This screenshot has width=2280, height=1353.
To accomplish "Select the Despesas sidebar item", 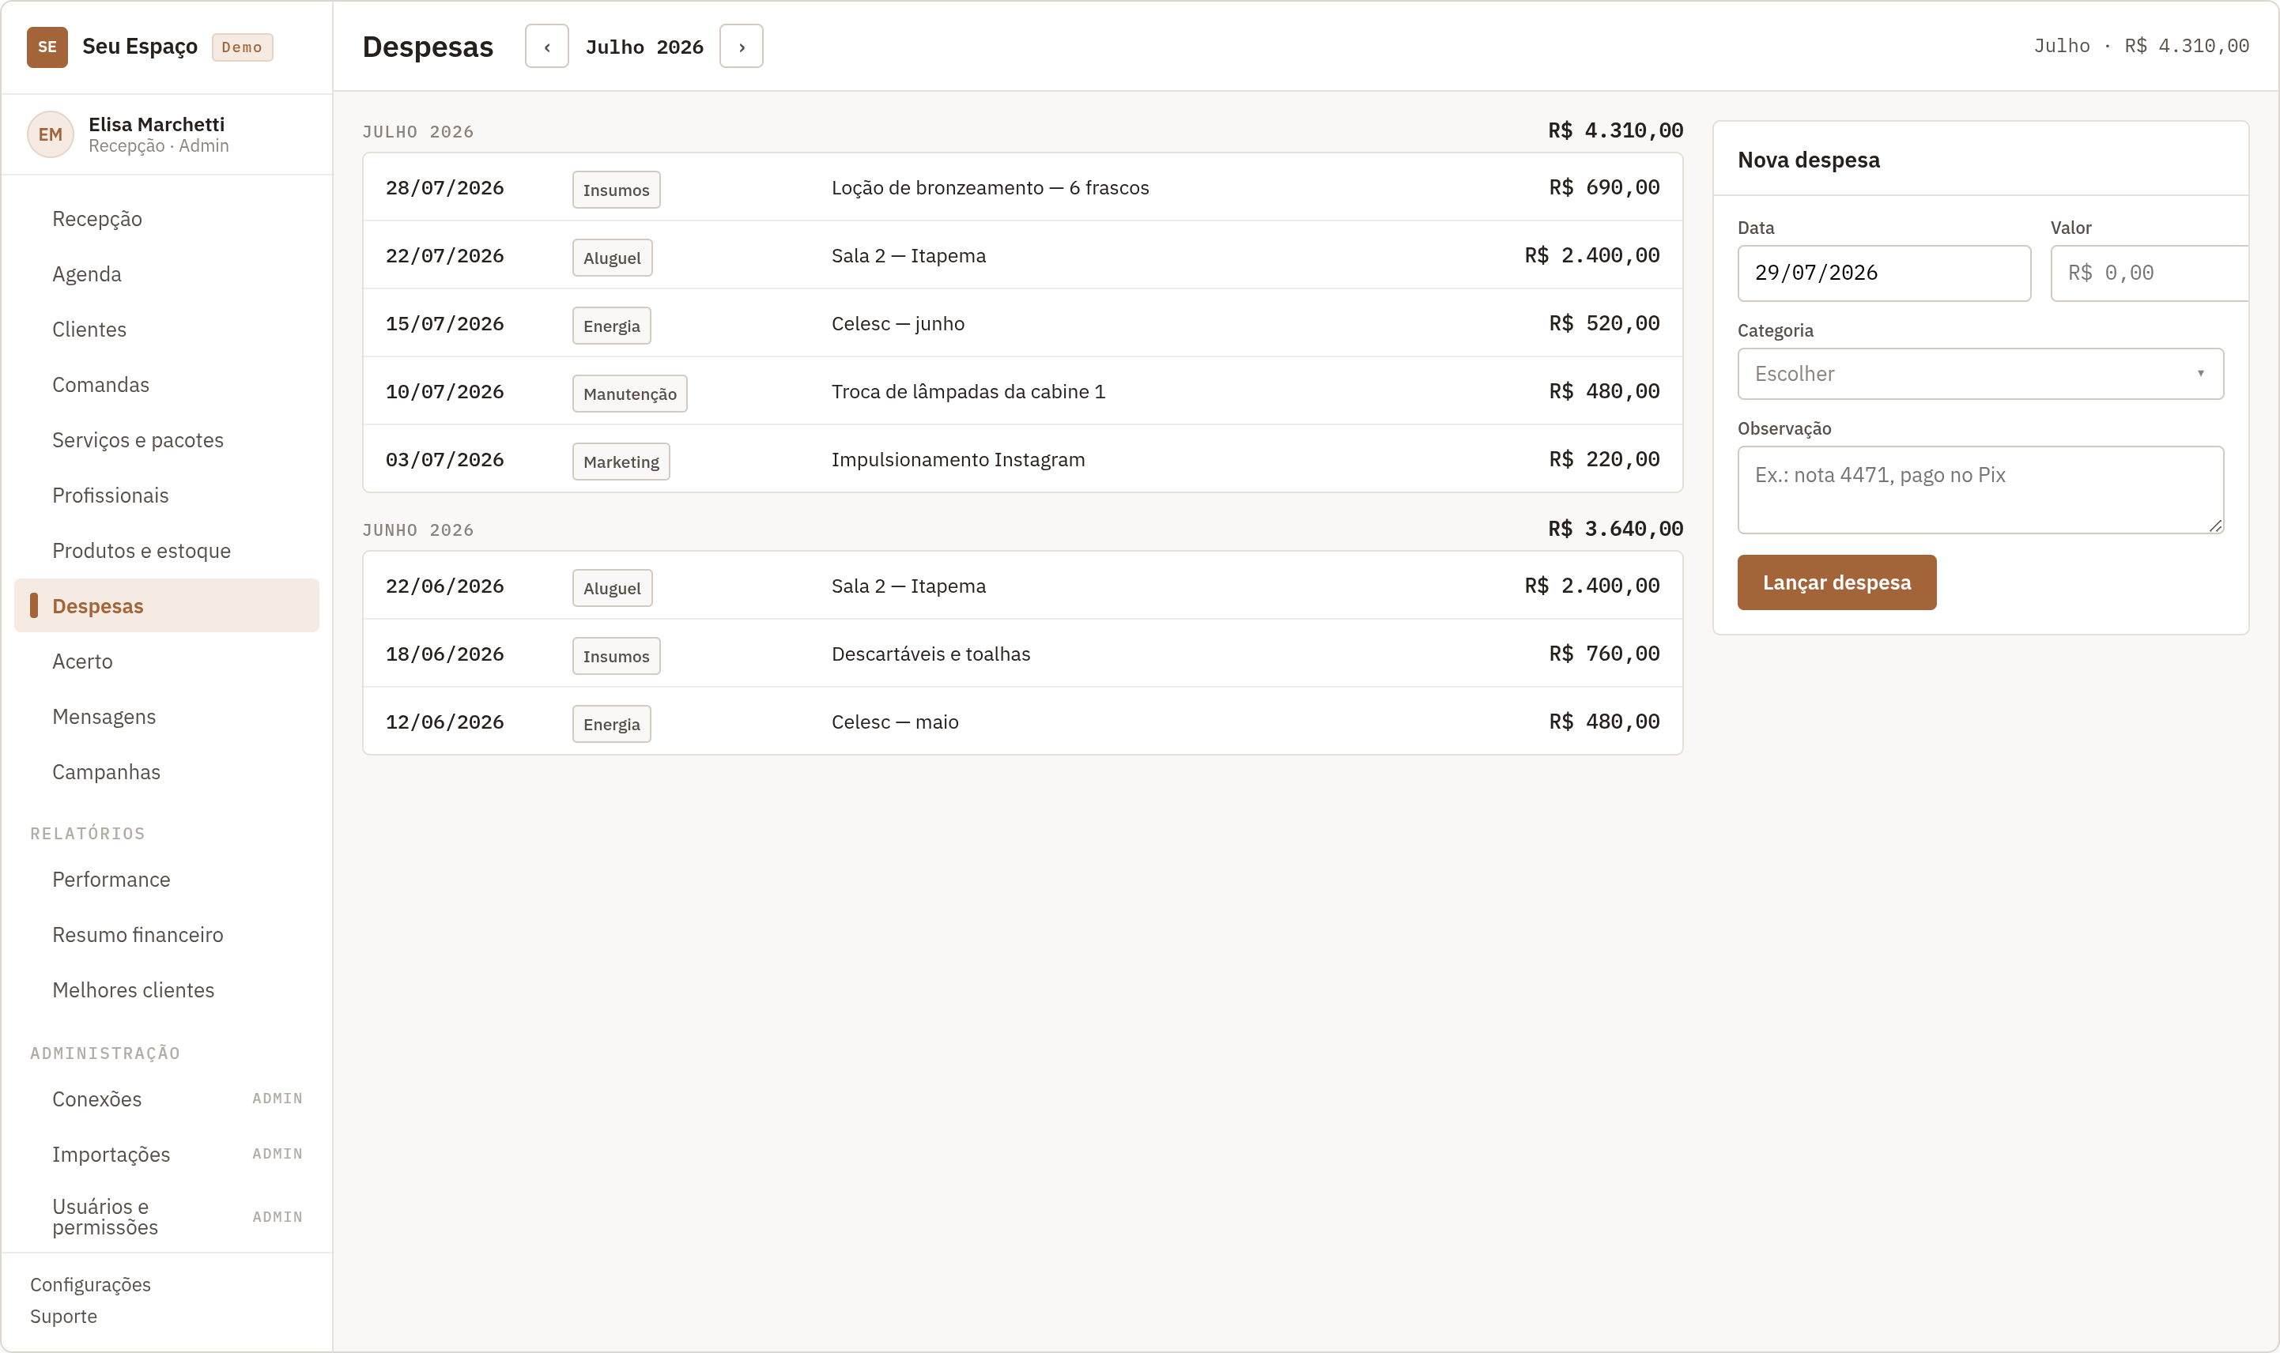I will click(x=167, y=606).
